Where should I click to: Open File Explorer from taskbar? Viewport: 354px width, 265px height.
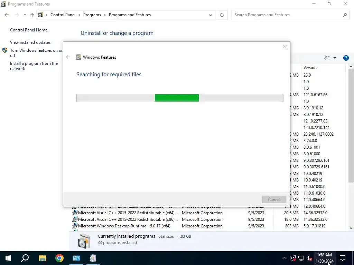[42, 258]
